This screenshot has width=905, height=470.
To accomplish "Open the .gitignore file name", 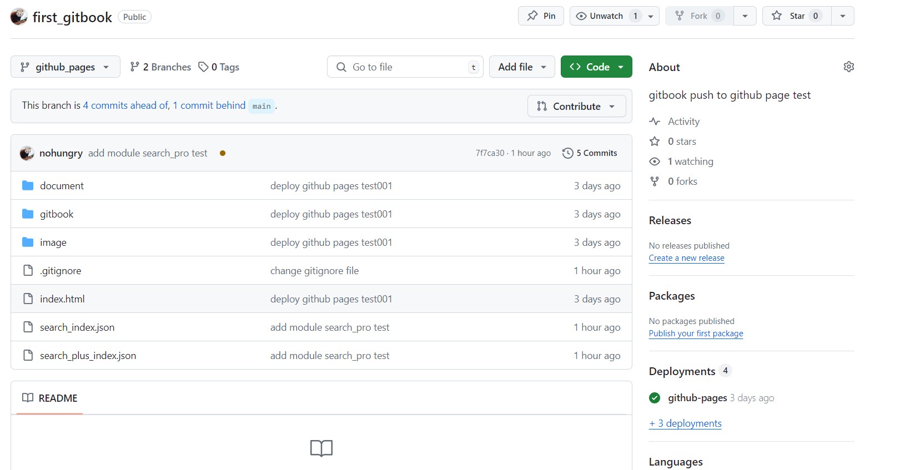I will coord(61,270).
